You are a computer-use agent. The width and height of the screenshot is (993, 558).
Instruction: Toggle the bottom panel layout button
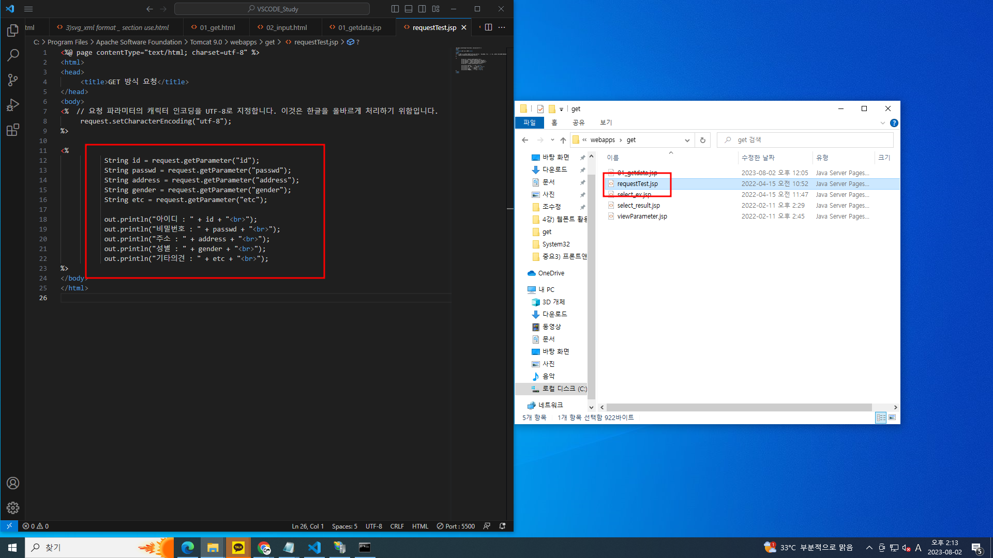409,9
